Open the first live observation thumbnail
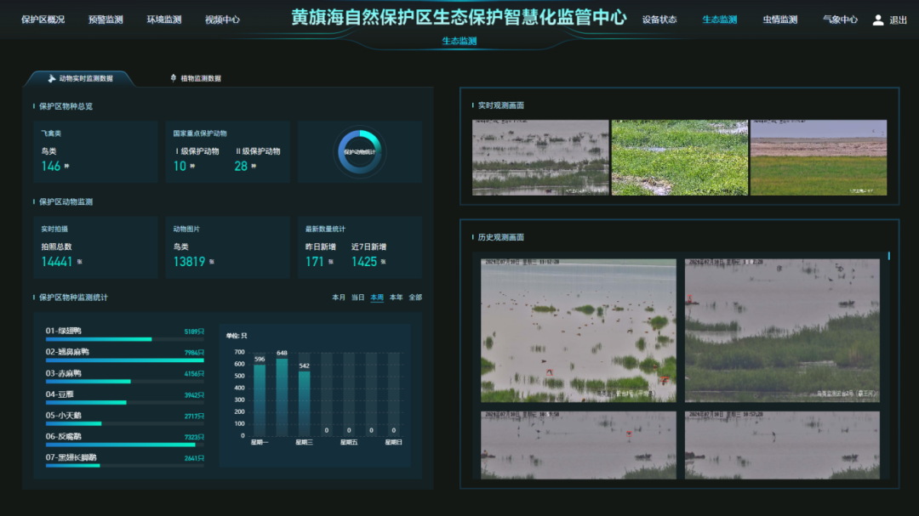 pyautogui.click(x=539, y=158)
